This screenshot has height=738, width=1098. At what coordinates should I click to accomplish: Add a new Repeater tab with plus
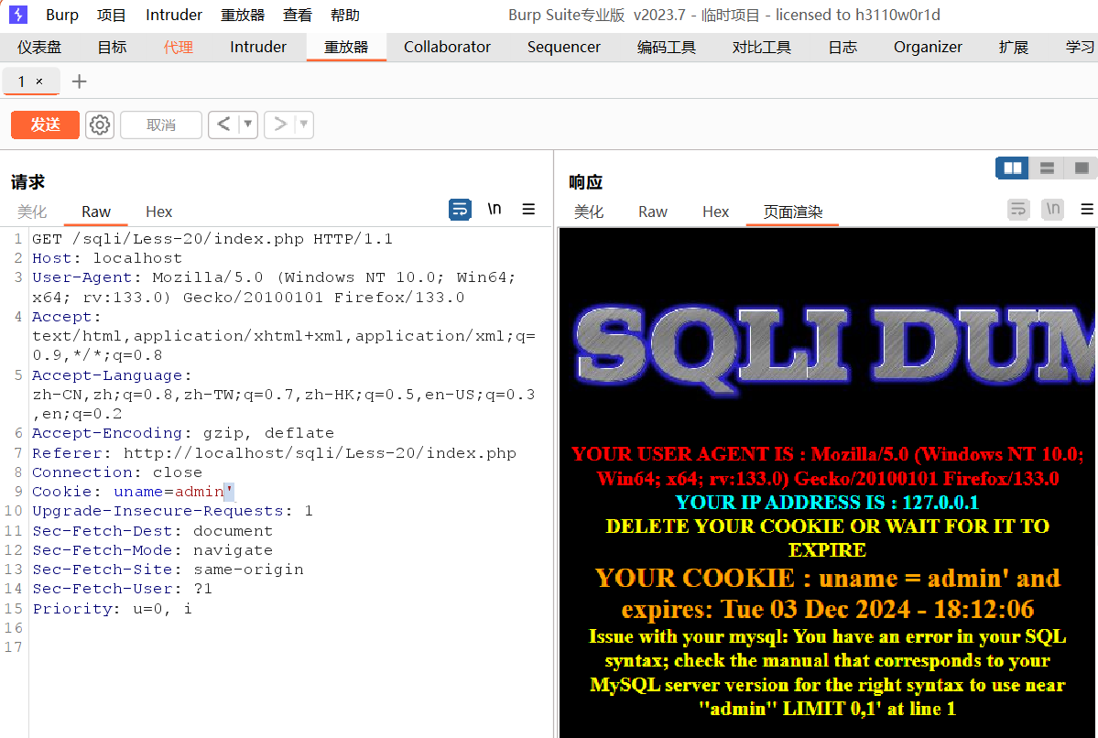tap(79, 81)
